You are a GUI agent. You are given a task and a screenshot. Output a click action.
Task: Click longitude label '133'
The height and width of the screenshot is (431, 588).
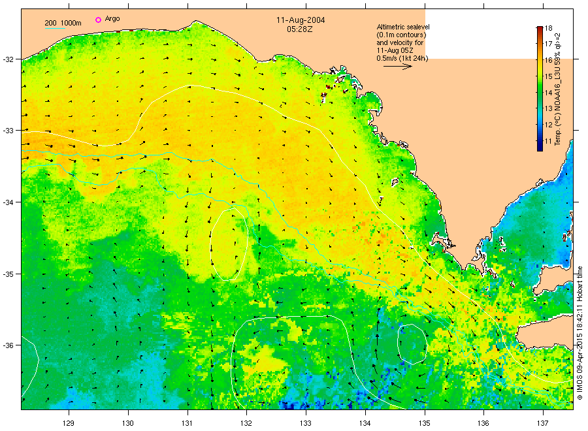306,423
